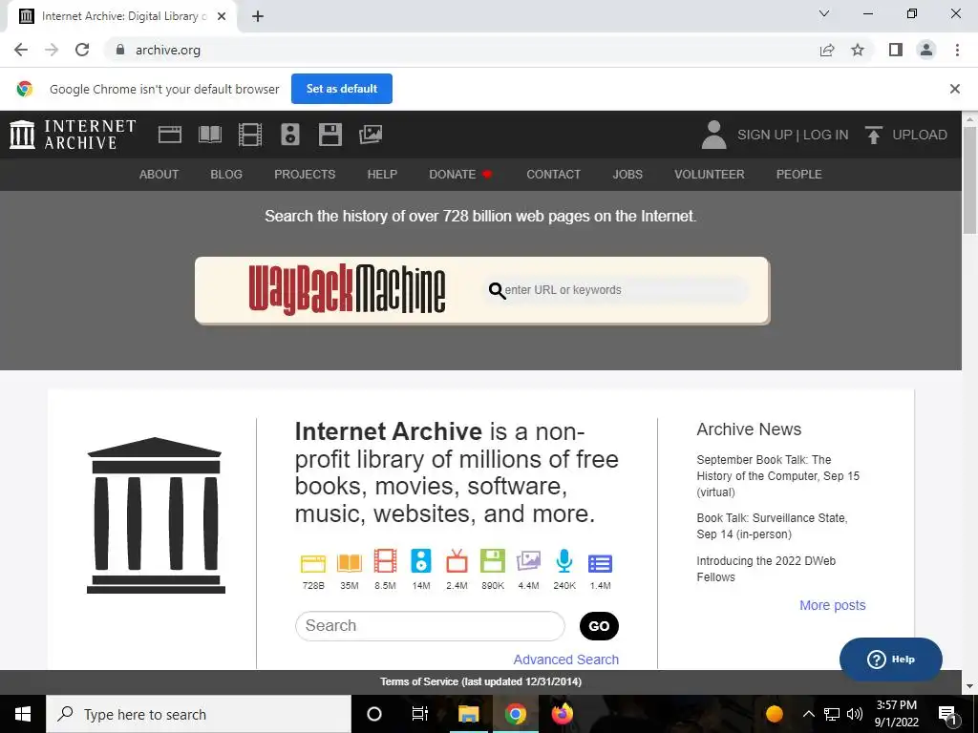The image size is (978, 733).
Task: Open the Book Talk: Surveillance State post
Action: click(772, 526)
